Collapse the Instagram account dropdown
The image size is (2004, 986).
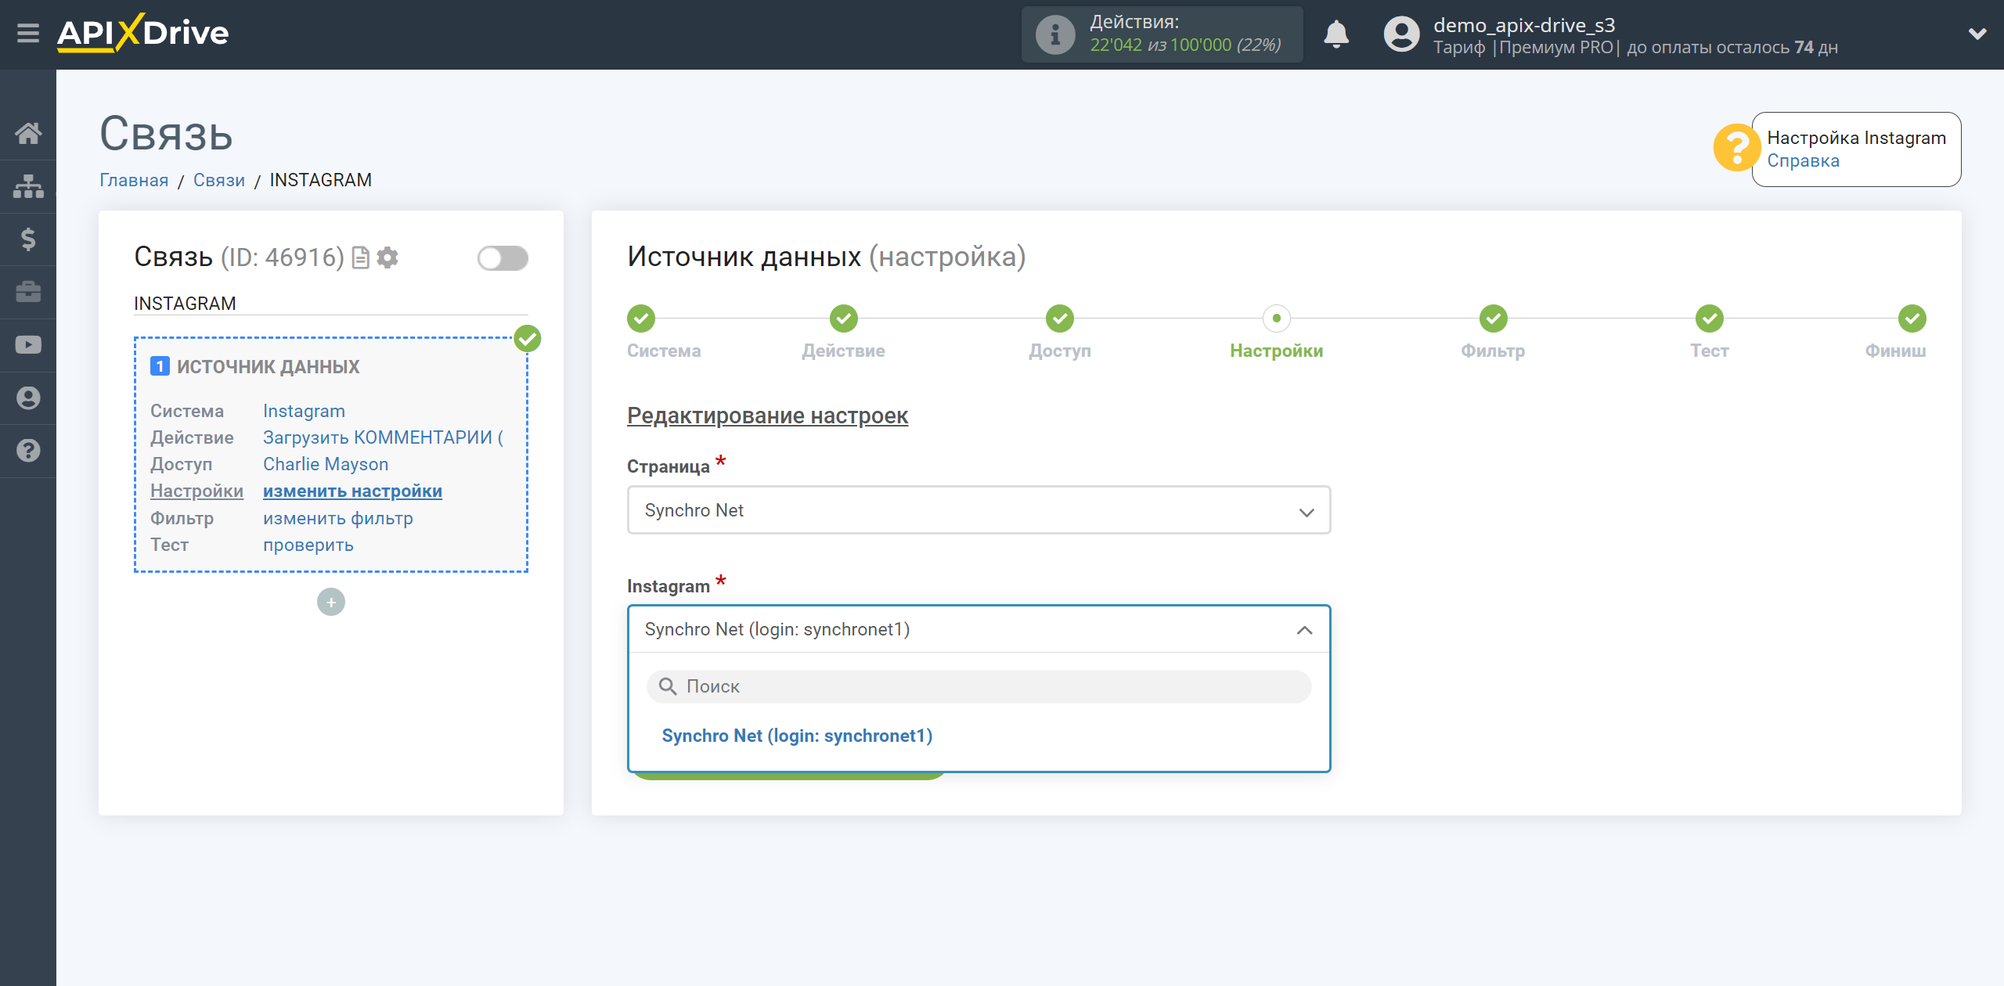coord(979,629)
